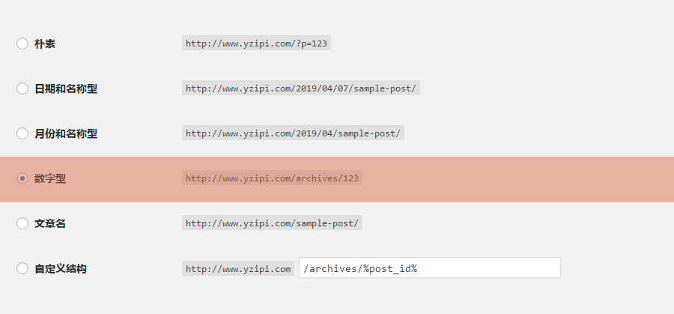Click the archives/123 example URL
674x314 pixels.
point(272,178)
